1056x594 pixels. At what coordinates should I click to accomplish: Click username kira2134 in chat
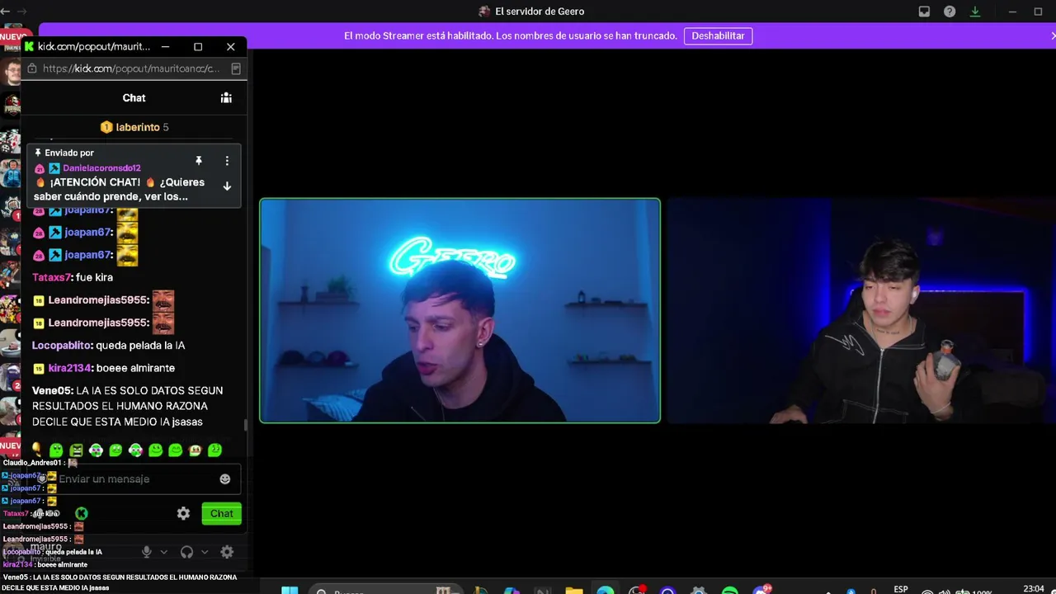[x=69, y=368]
